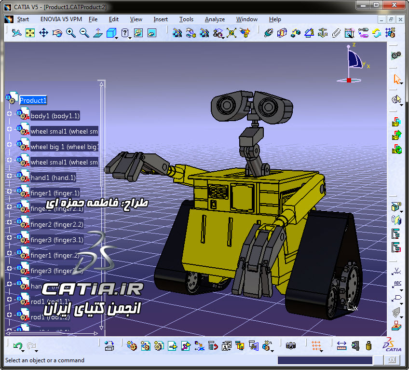Select the Contact Constraint tool
The height and width of the screenshot is (370, 409).
(x=282, y=33)
